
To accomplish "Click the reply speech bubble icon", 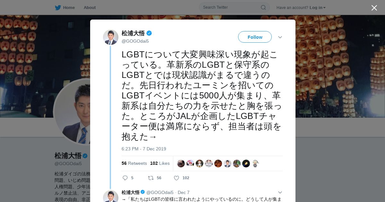I will [125, 178].
